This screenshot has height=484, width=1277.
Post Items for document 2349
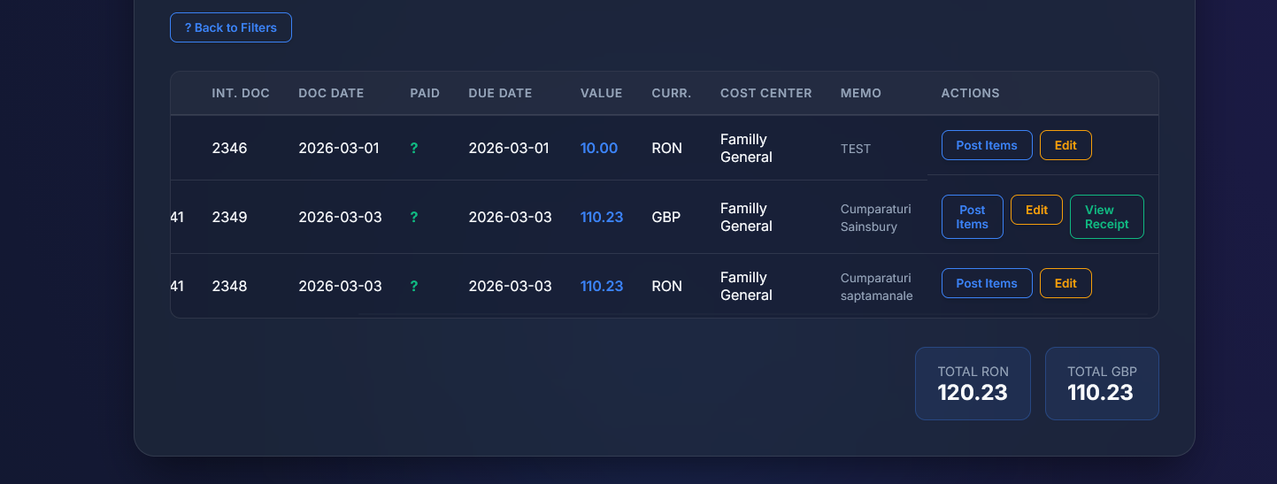[x=972, y=217]
